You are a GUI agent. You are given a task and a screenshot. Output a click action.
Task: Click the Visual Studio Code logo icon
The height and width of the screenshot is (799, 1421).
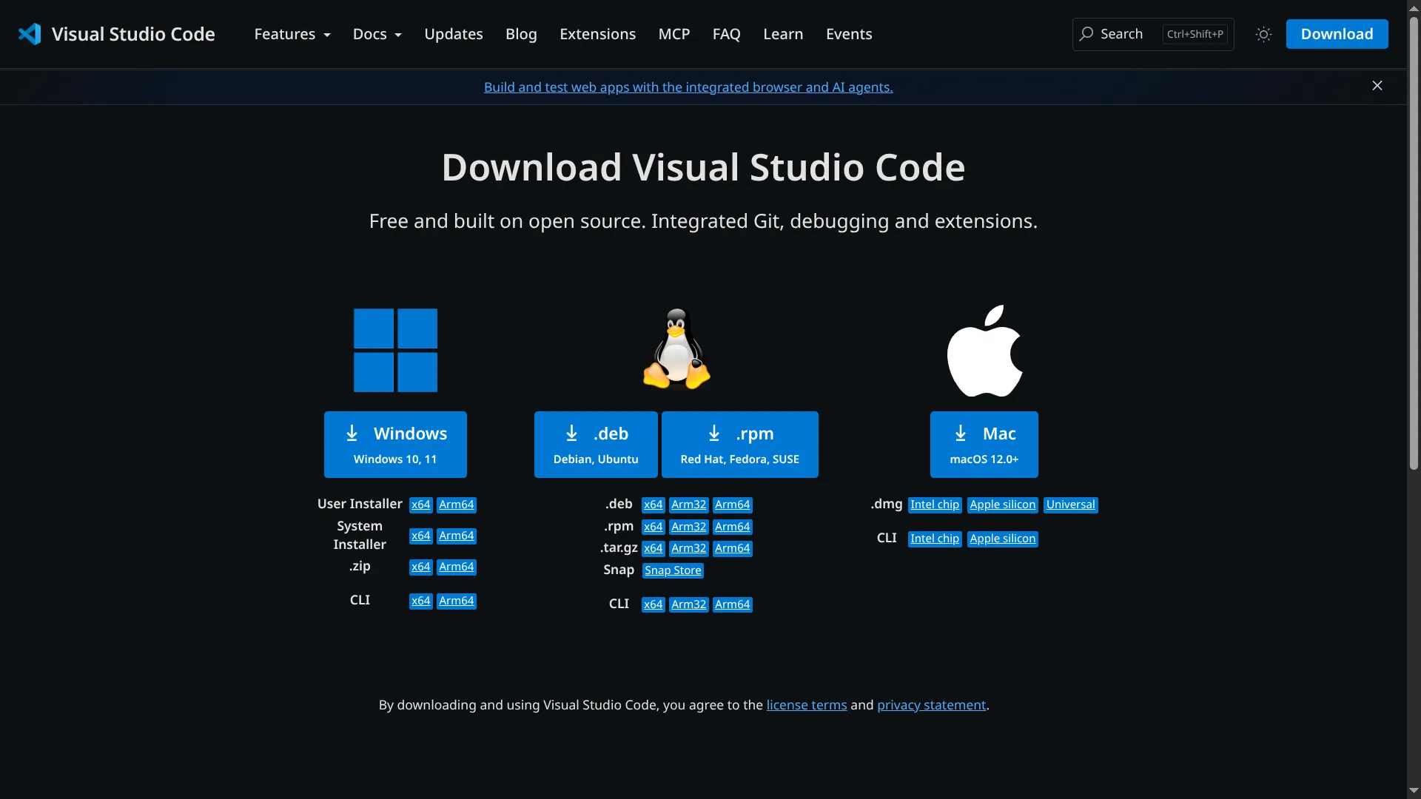(30, 34)
